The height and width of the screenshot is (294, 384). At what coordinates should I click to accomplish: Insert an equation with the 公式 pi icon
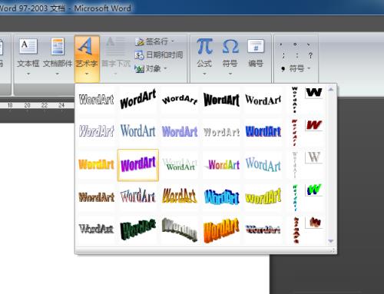click(204, 46)
